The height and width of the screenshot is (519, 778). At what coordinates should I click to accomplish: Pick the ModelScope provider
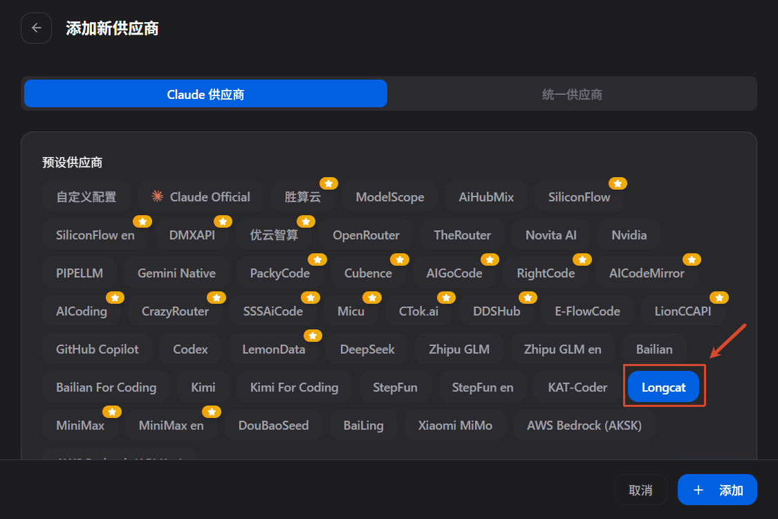[x=390, y=197]
